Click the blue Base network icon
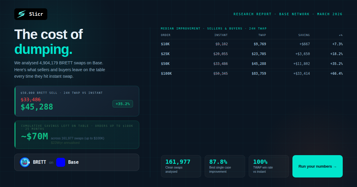 (61, 162)
